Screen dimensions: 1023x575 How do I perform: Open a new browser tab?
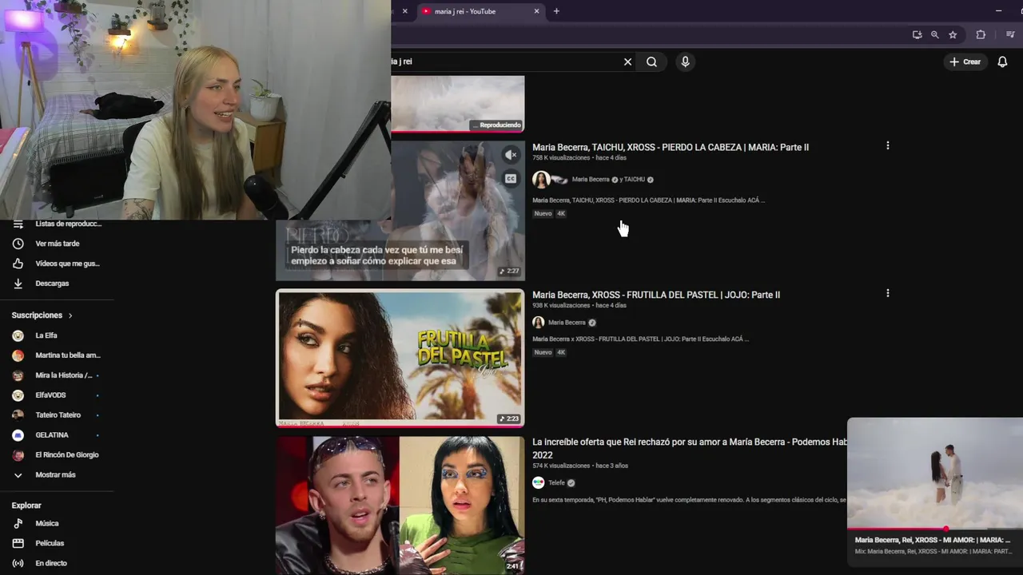(556, 11)
